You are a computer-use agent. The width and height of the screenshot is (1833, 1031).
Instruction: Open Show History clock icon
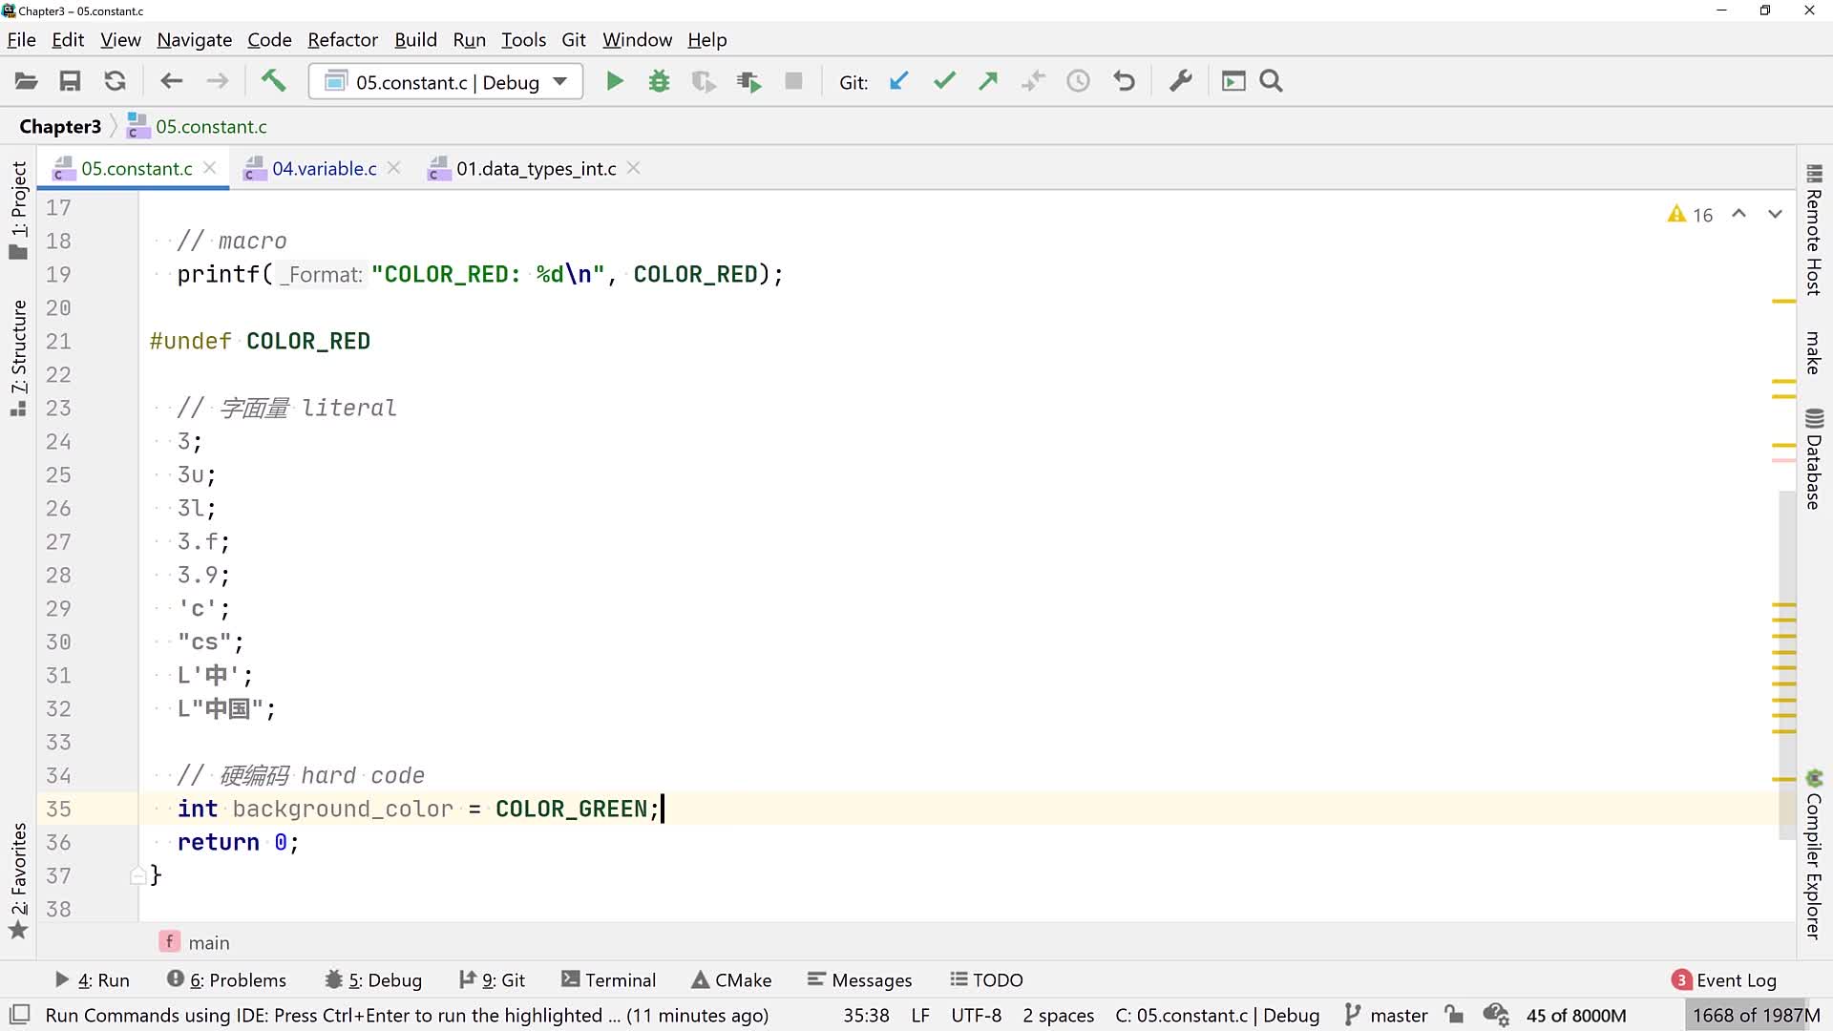pyautogui.click(x=1078, y=81)
